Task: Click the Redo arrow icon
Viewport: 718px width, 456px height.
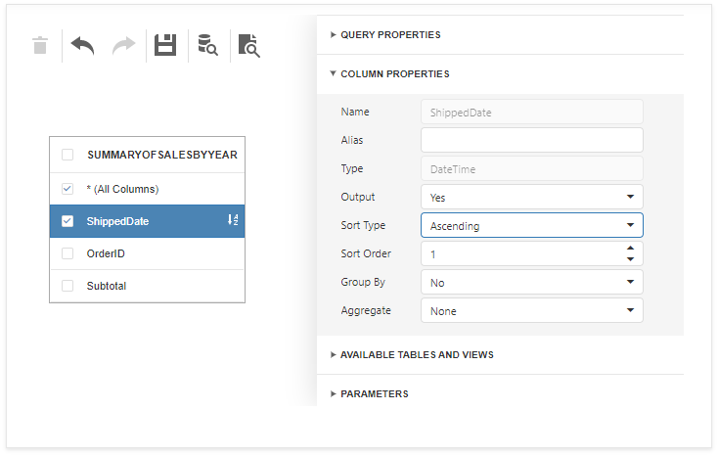Action: (x=123, y=45)
